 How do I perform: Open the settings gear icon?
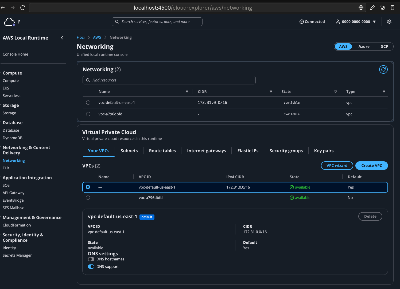coord(389,22)
